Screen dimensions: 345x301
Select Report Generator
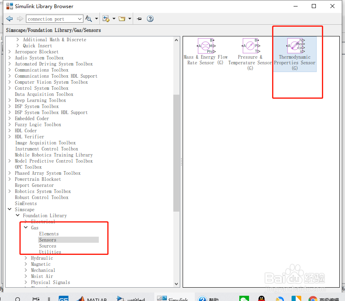point(34,185)
